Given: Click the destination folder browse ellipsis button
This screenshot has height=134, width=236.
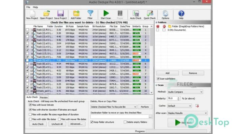Looking at the screenshot, I should coord(150,117).
